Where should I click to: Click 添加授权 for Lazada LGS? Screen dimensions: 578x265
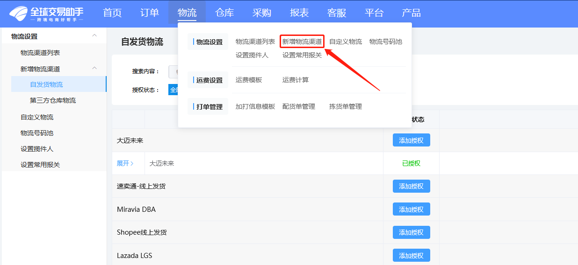411,256
